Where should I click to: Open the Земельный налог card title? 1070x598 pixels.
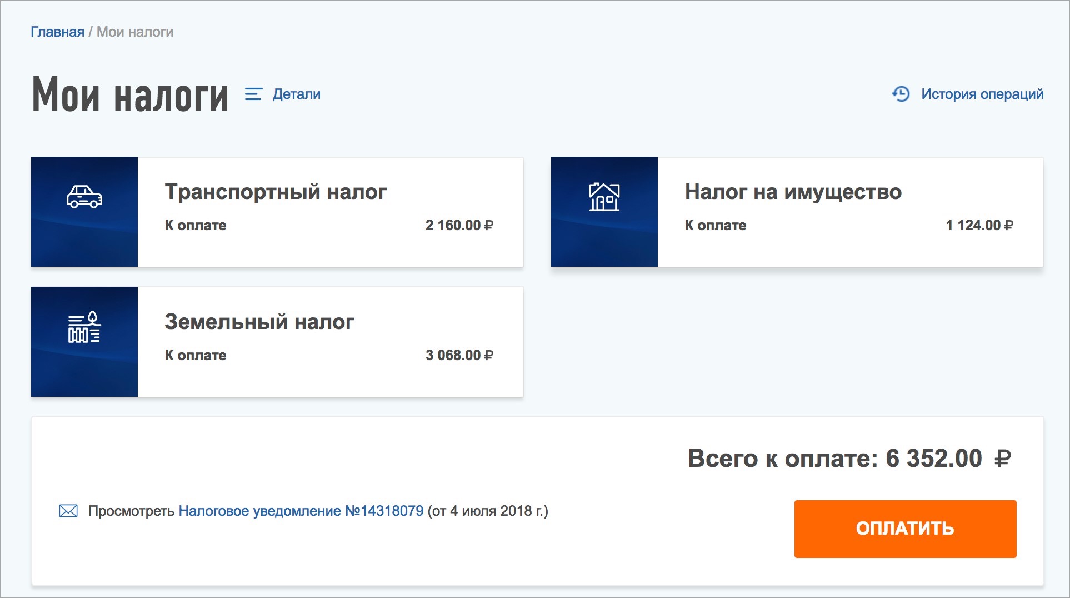pyautogui.click(x=259, y=322)
